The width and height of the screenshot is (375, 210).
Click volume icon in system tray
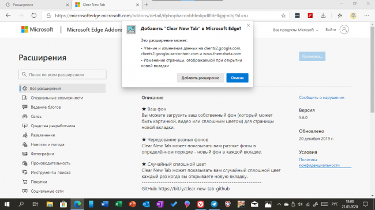(x=300, y=204)
